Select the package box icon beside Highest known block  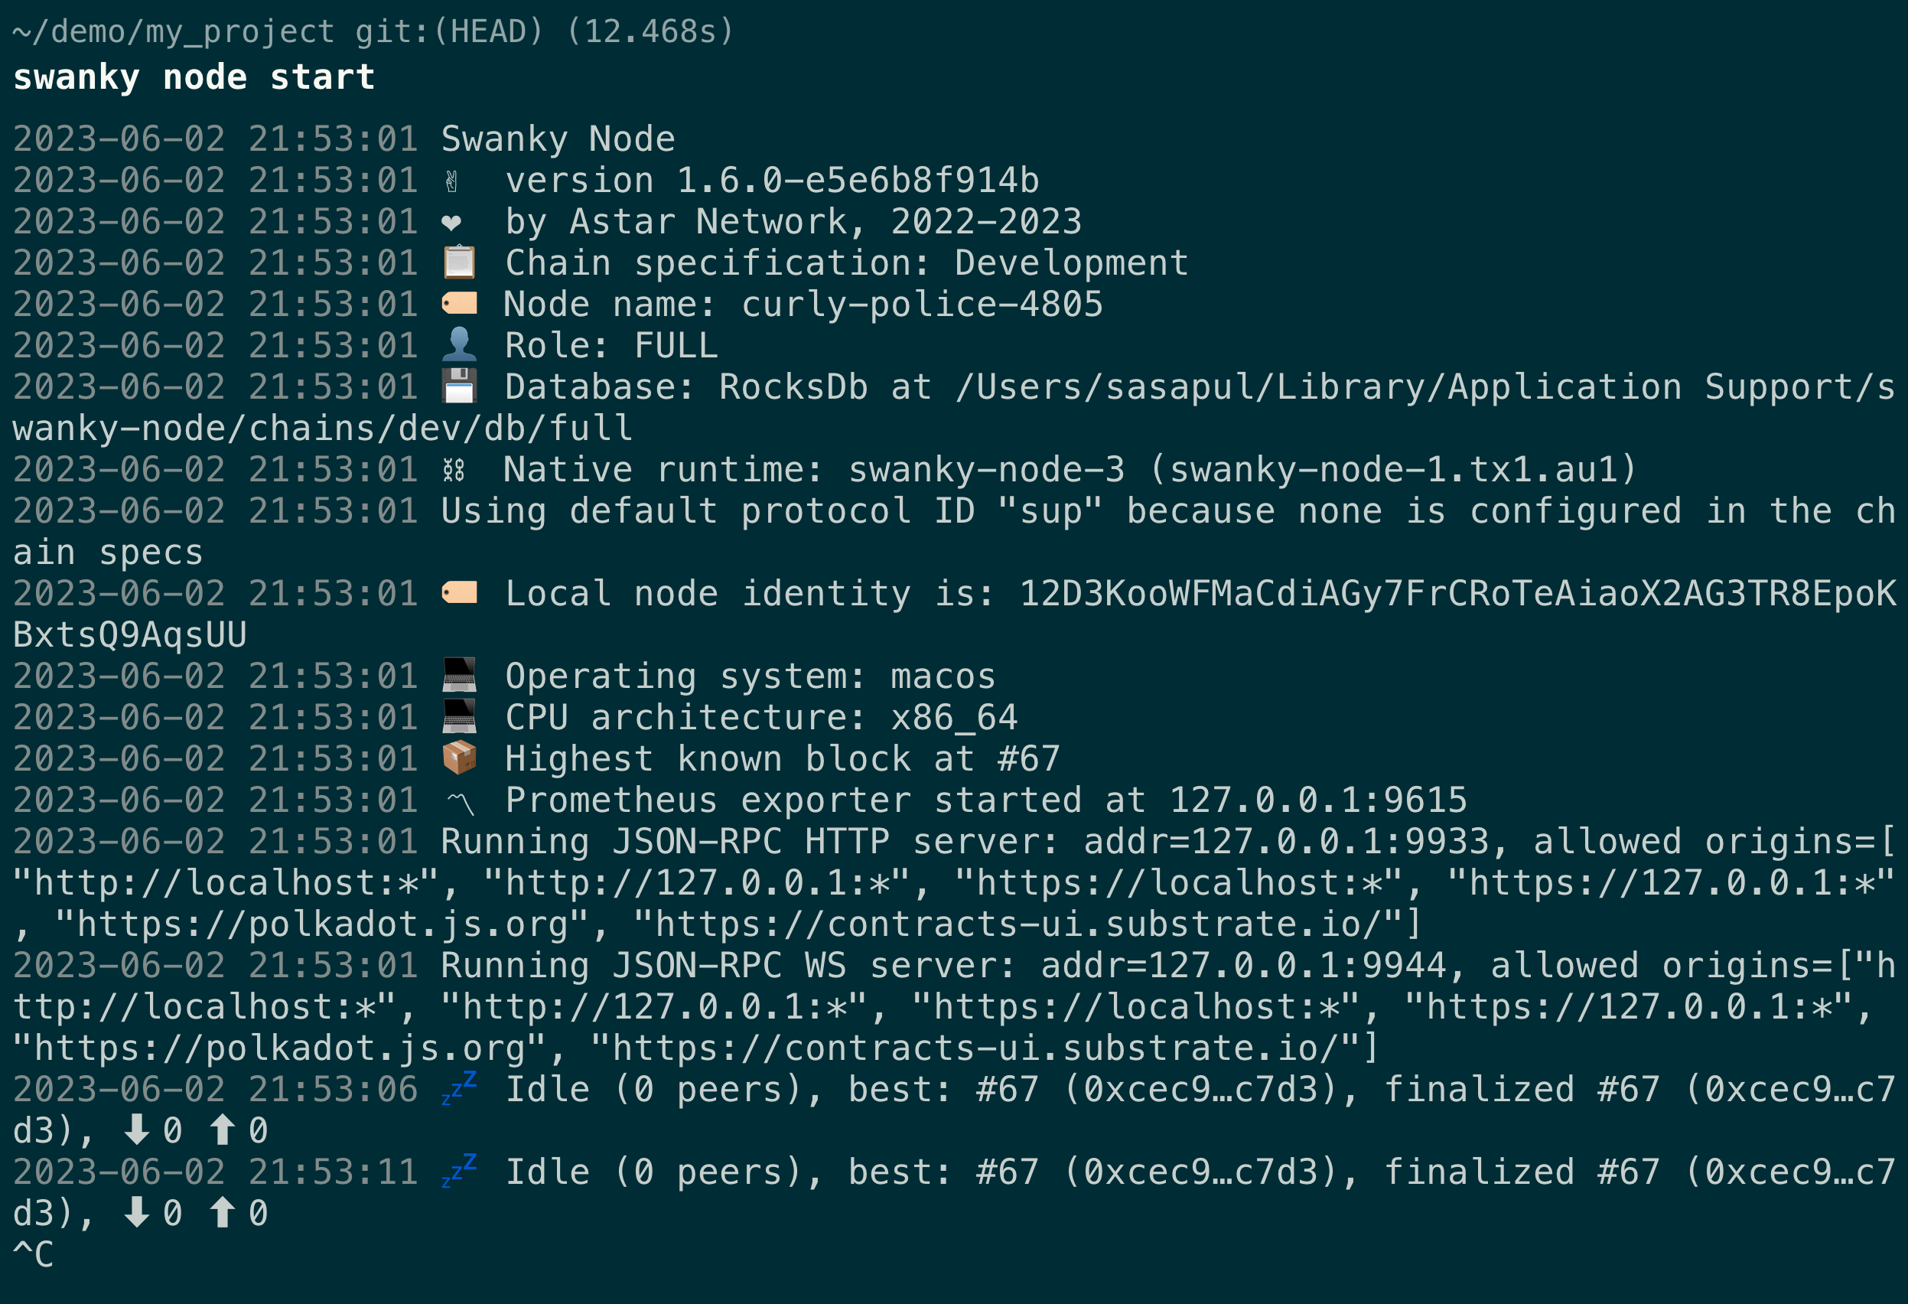coord(459,758)
